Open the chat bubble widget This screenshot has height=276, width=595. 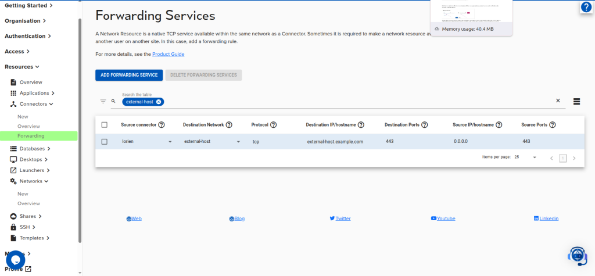[16, 260]
